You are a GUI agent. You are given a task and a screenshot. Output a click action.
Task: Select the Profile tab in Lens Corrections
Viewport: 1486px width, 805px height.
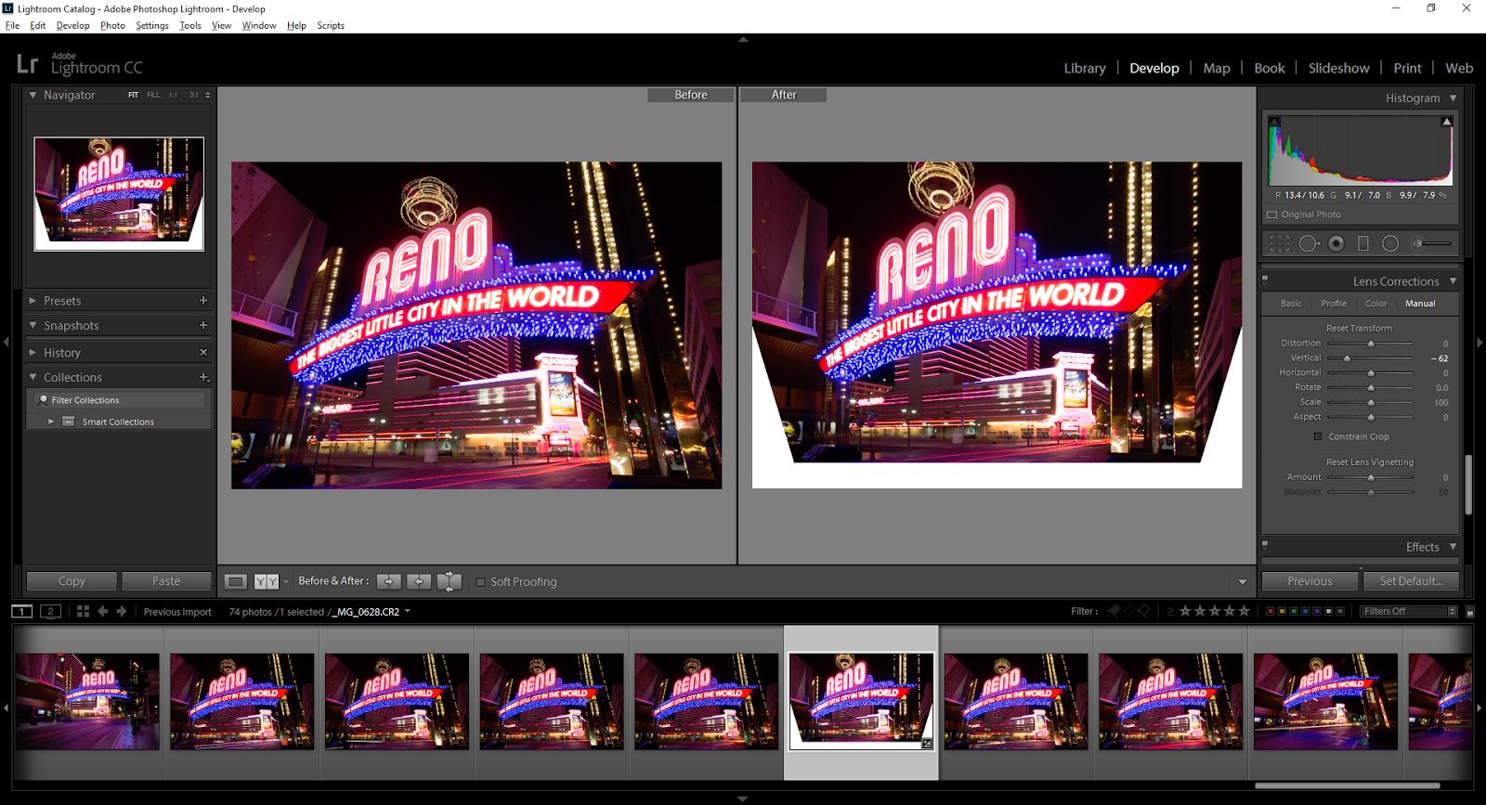(1334, 304)
